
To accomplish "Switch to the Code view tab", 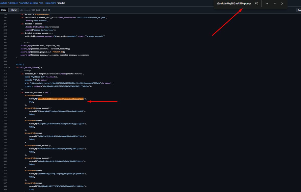I will (x=4, y=10).
